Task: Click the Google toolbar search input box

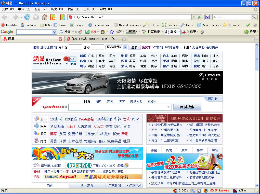Action: [x=36, y=32]
